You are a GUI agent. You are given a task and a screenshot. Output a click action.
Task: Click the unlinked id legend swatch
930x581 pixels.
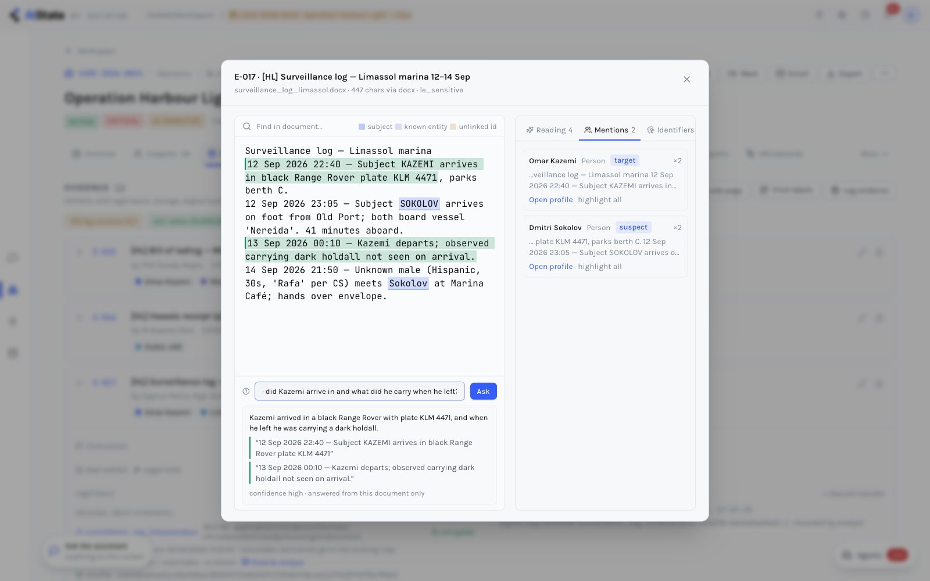(453, 127)
